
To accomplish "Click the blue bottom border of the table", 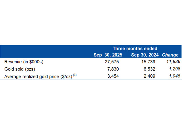I will coord(91,80).
